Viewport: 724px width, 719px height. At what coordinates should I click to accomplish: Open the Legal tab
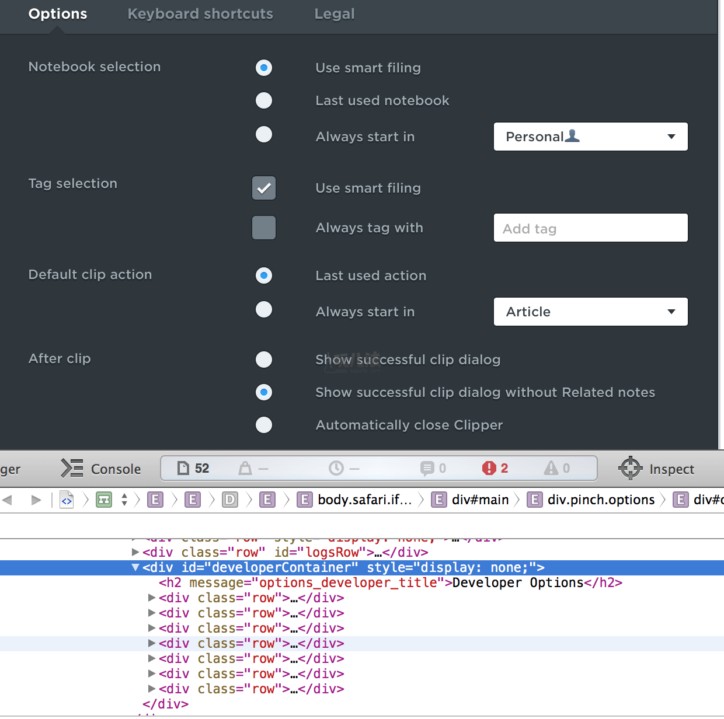[335, 14]
